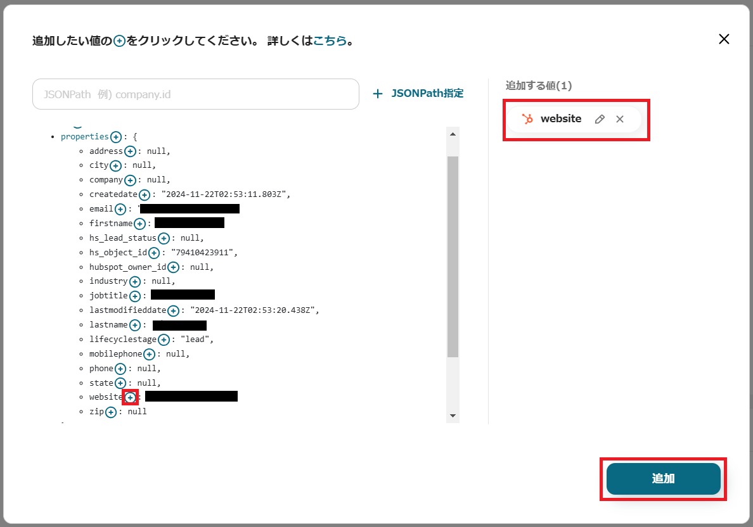Click plus icon next to city

tap(116, 166)
